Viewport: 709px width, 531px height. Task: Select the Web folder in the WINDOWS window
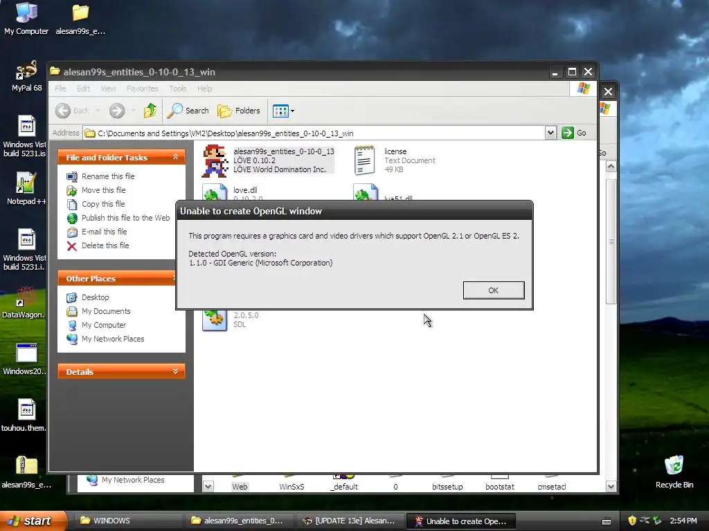click(x=240, y=486)
